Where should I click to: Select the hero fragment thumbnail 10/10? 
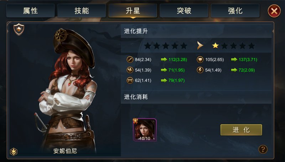point(145,130)
